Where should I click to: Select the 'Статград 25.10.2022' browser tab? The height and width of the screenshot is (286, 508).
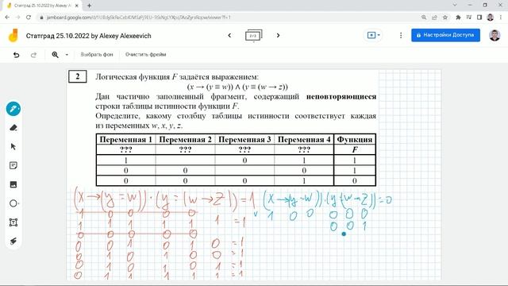click(x=42, y=6)
